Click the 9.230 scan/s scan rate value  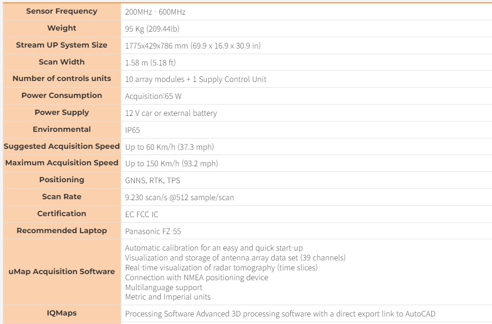[179, 197]
